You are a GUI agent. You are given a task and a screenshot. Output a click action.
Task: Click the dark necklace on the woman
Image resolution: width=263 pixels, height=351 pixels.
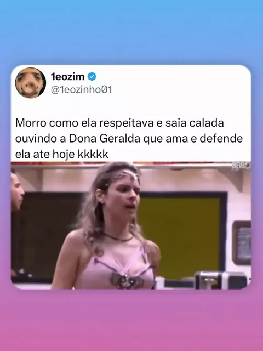coord(118,237)
